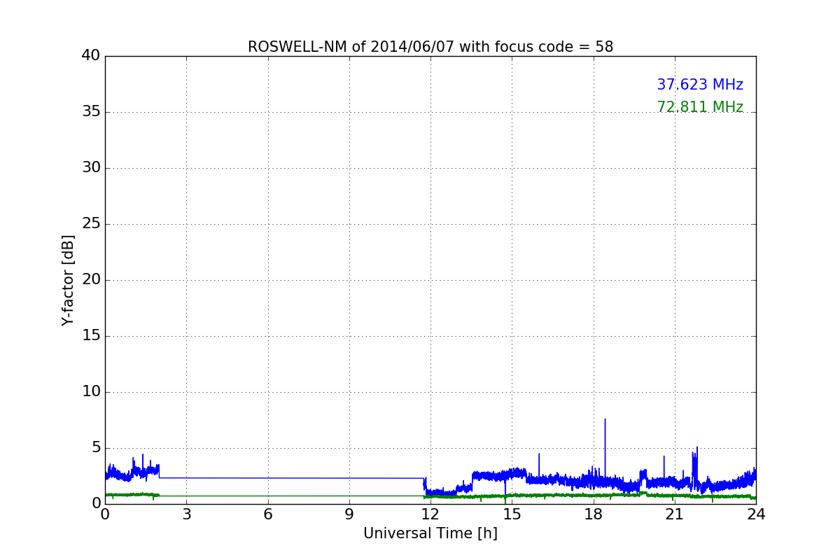Click x-axis tick label 3
840x560 pixels.
pos(186,514)
